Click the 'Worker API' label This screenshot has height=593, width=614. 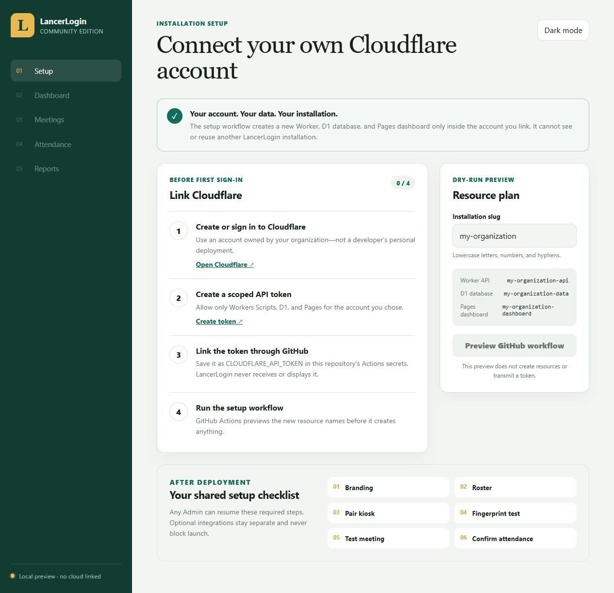tap(475, 280)
